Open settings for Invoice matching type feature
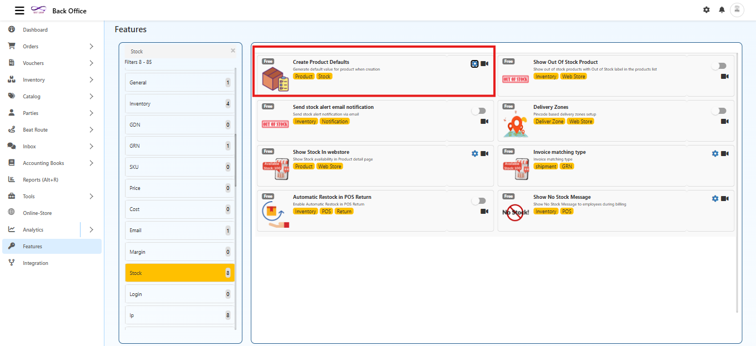 [715, 153]
